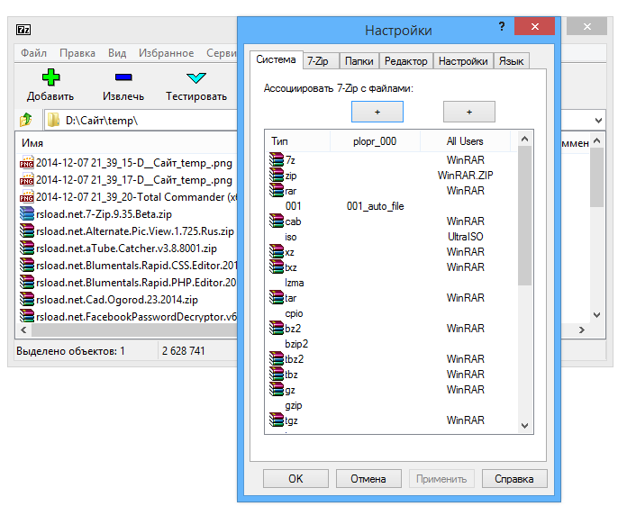627x506 pixels.
Task: Click the PNG icon of the Total Commander file
Action: click(x=27, y=196)
